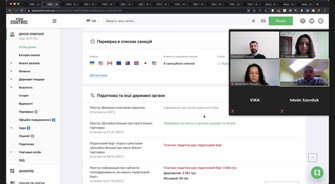Open settings gear icon in header
The height and width of the screenshot is (184, 335).
(x=321, y=21)
